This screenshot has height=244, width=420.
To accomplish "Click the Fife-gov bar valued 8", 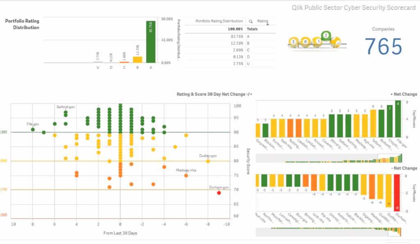I will point(398,119).
